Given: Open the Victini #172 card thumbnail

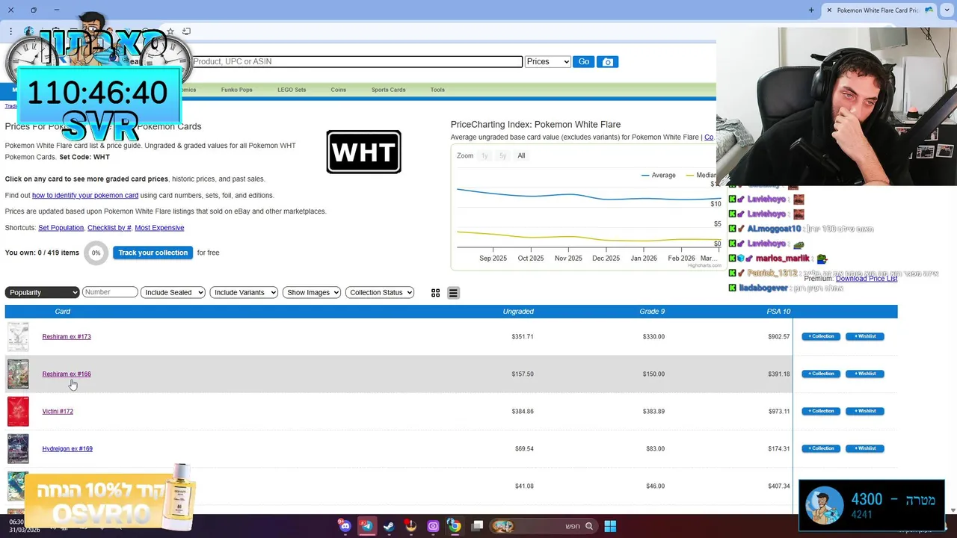Looking at the screenshot, I should click(x=18, y=412).
